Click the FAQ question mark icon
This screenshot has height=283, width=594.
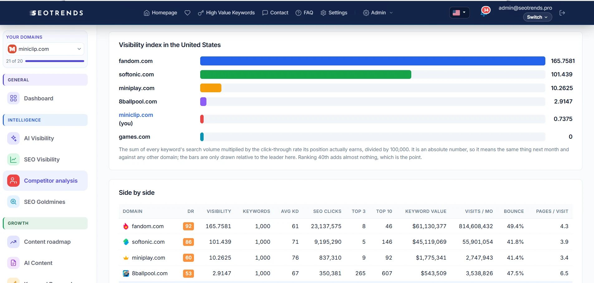298,13
